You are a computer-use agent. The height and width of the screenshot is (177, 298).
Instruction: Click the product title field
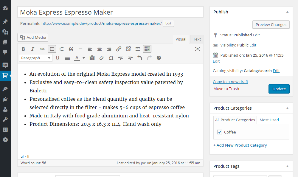click(110, 12)
